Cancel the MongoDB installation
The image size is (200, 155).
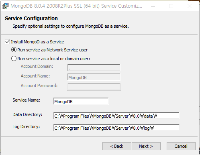pos(181,146)
